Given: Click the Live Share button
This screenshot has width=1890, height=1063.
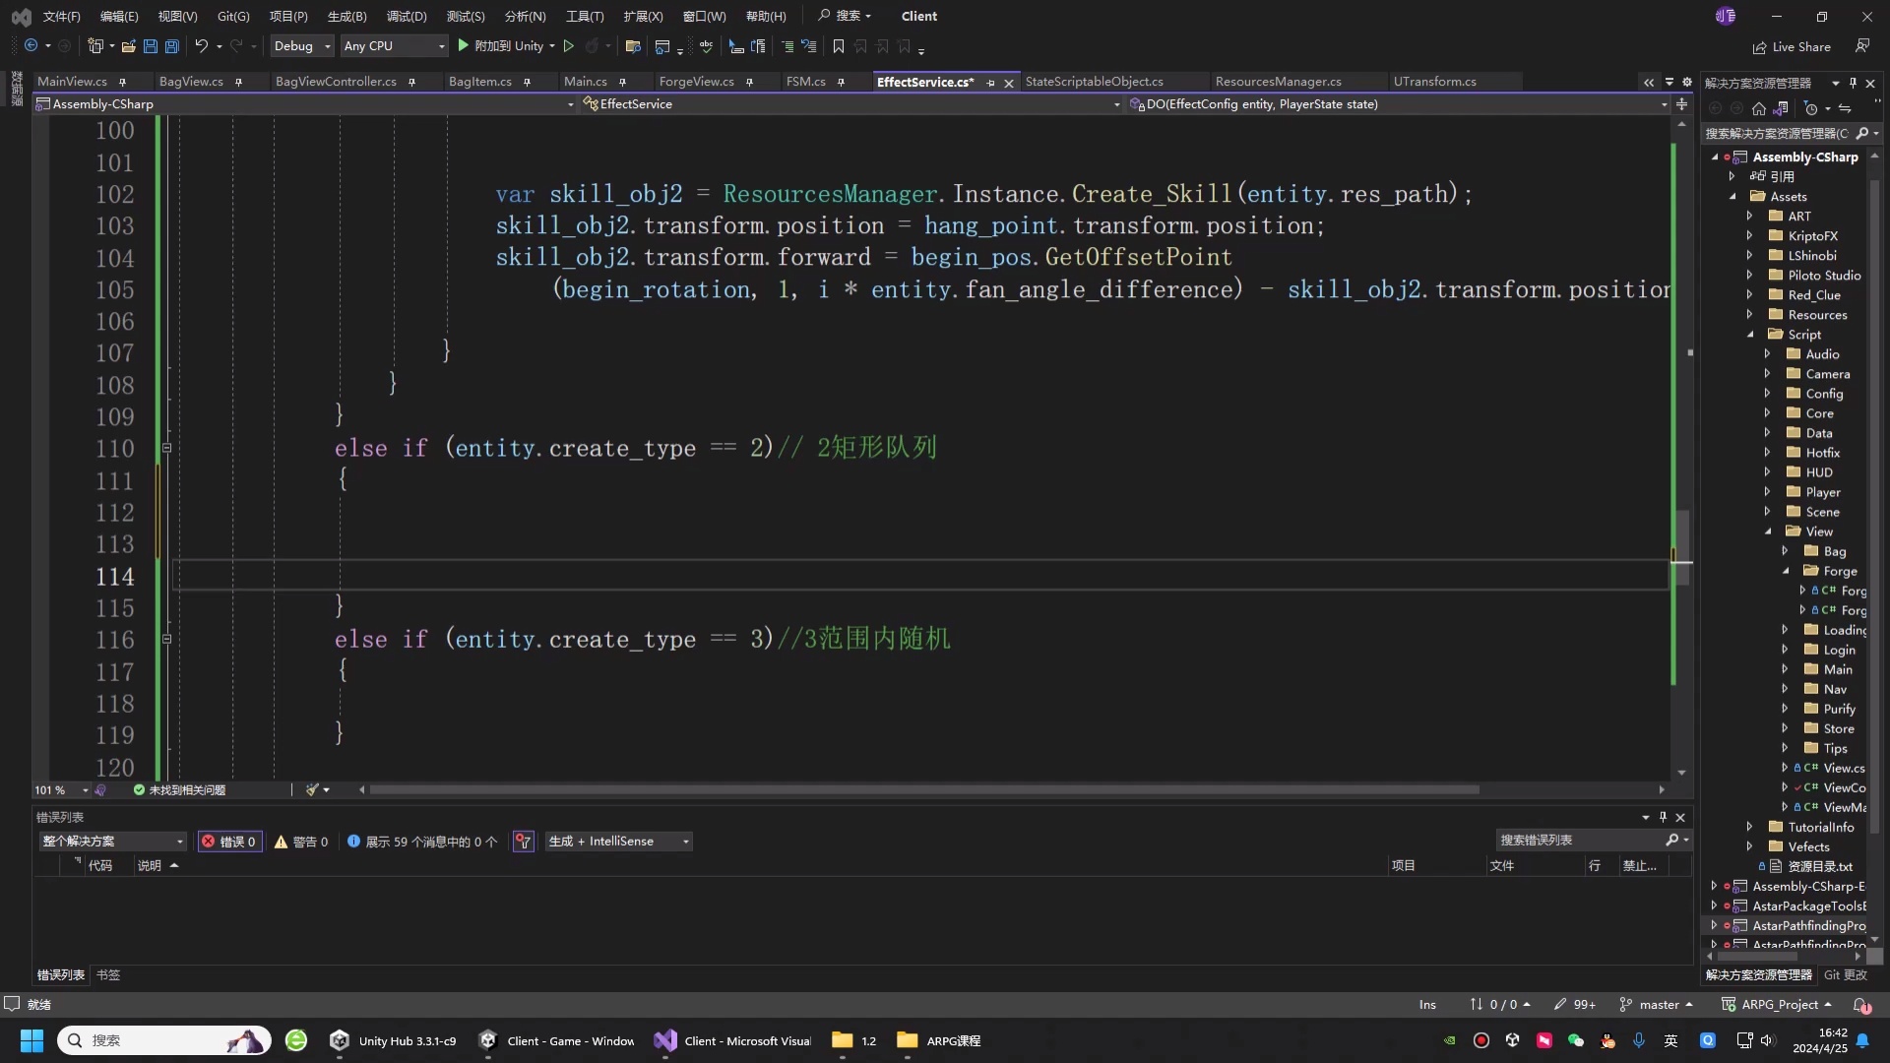Looking at the screenshot, I should click(x=1793, y=46).
